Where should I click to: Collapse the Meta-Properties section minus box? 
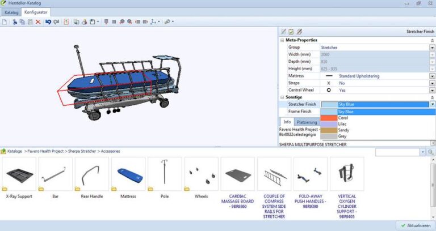pyautogui.click(x=283, y=40)
